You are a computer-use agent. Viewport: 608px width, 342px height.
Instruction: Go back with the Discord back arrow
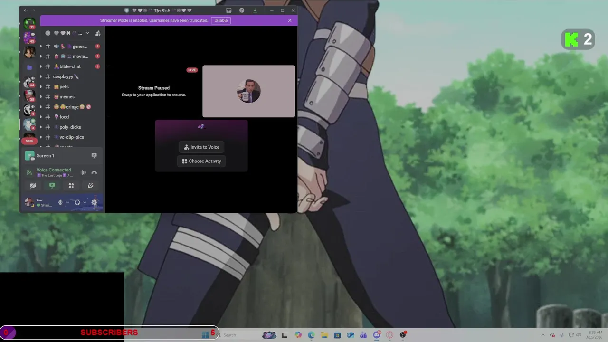coord(26,10)
